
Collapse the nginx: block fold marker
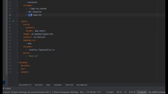click(18, 21)
